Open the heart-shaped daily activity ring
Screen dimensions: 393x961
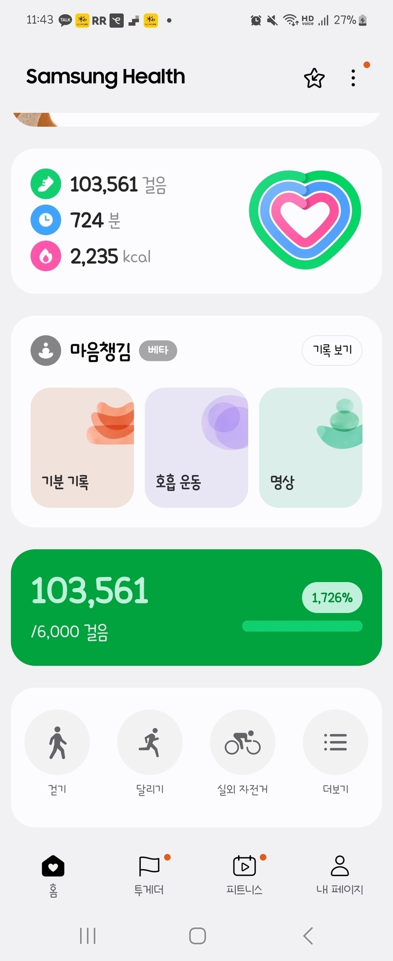click(305, 219)
